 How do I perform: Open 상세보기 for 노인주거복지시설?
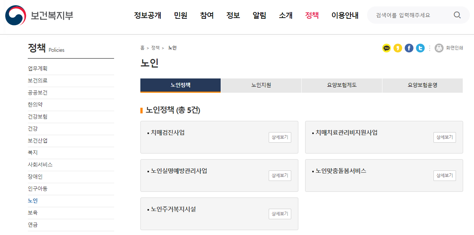click(x=280, y=214)
